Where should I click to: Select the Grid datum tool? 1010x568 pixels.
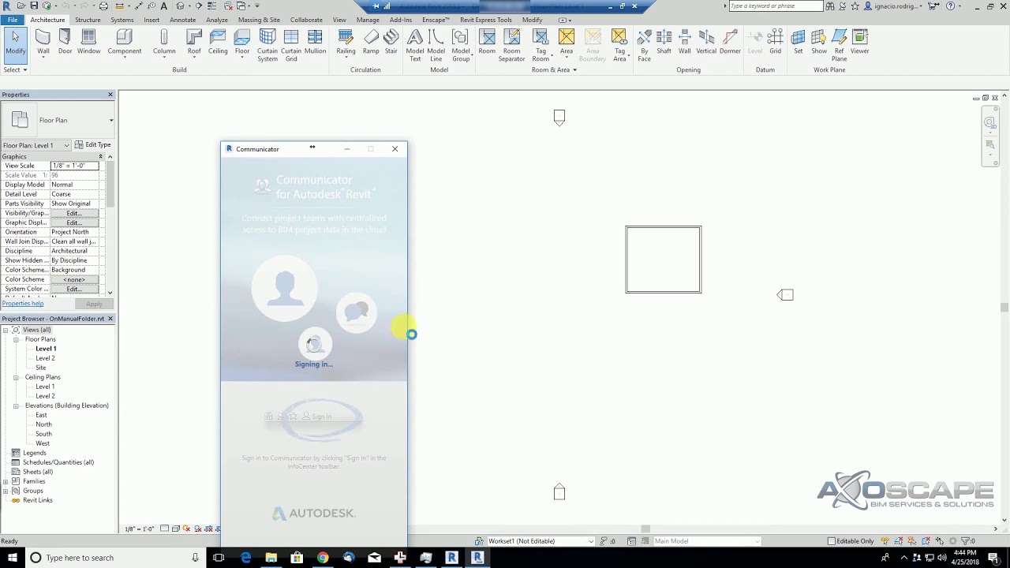776,43
